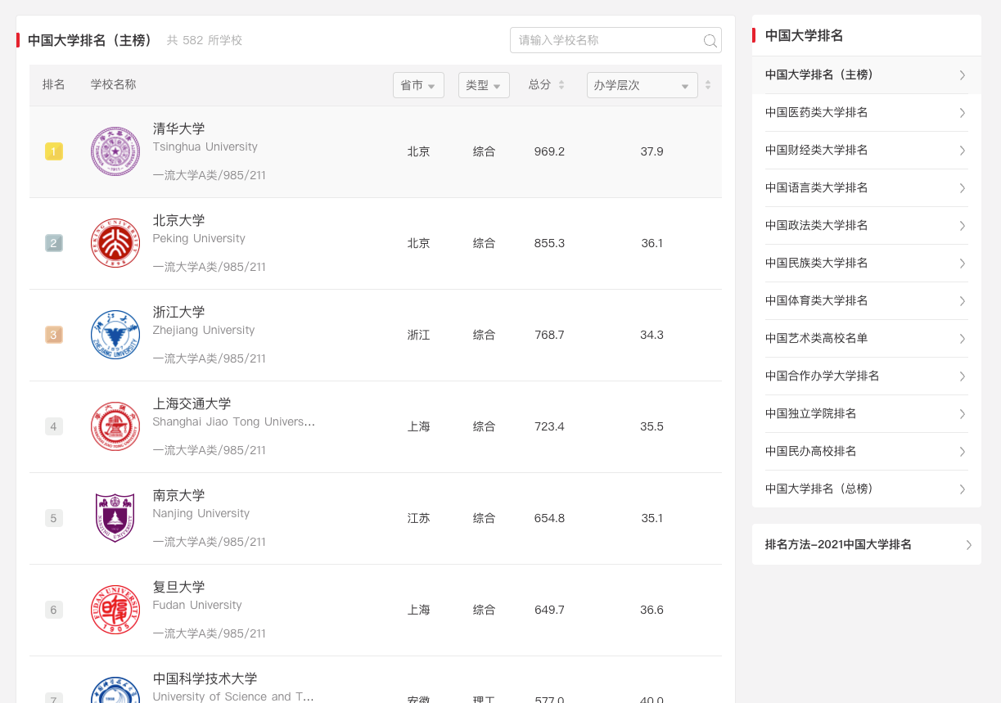The height and width of the screenshot is (703, 1001).
Task: Open 中国体育类大学排名 list
Action: point(866,301)
